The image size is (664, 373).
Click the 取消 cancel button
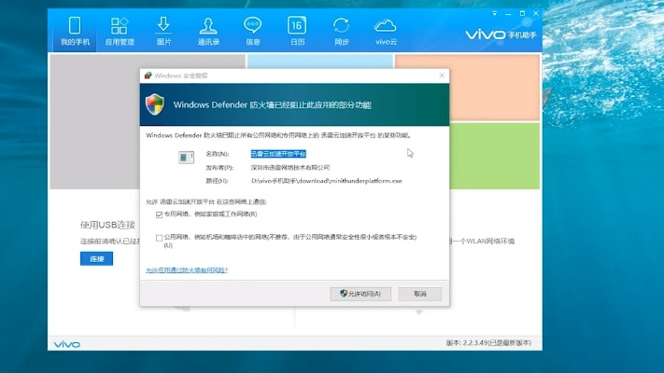[419, 294]
